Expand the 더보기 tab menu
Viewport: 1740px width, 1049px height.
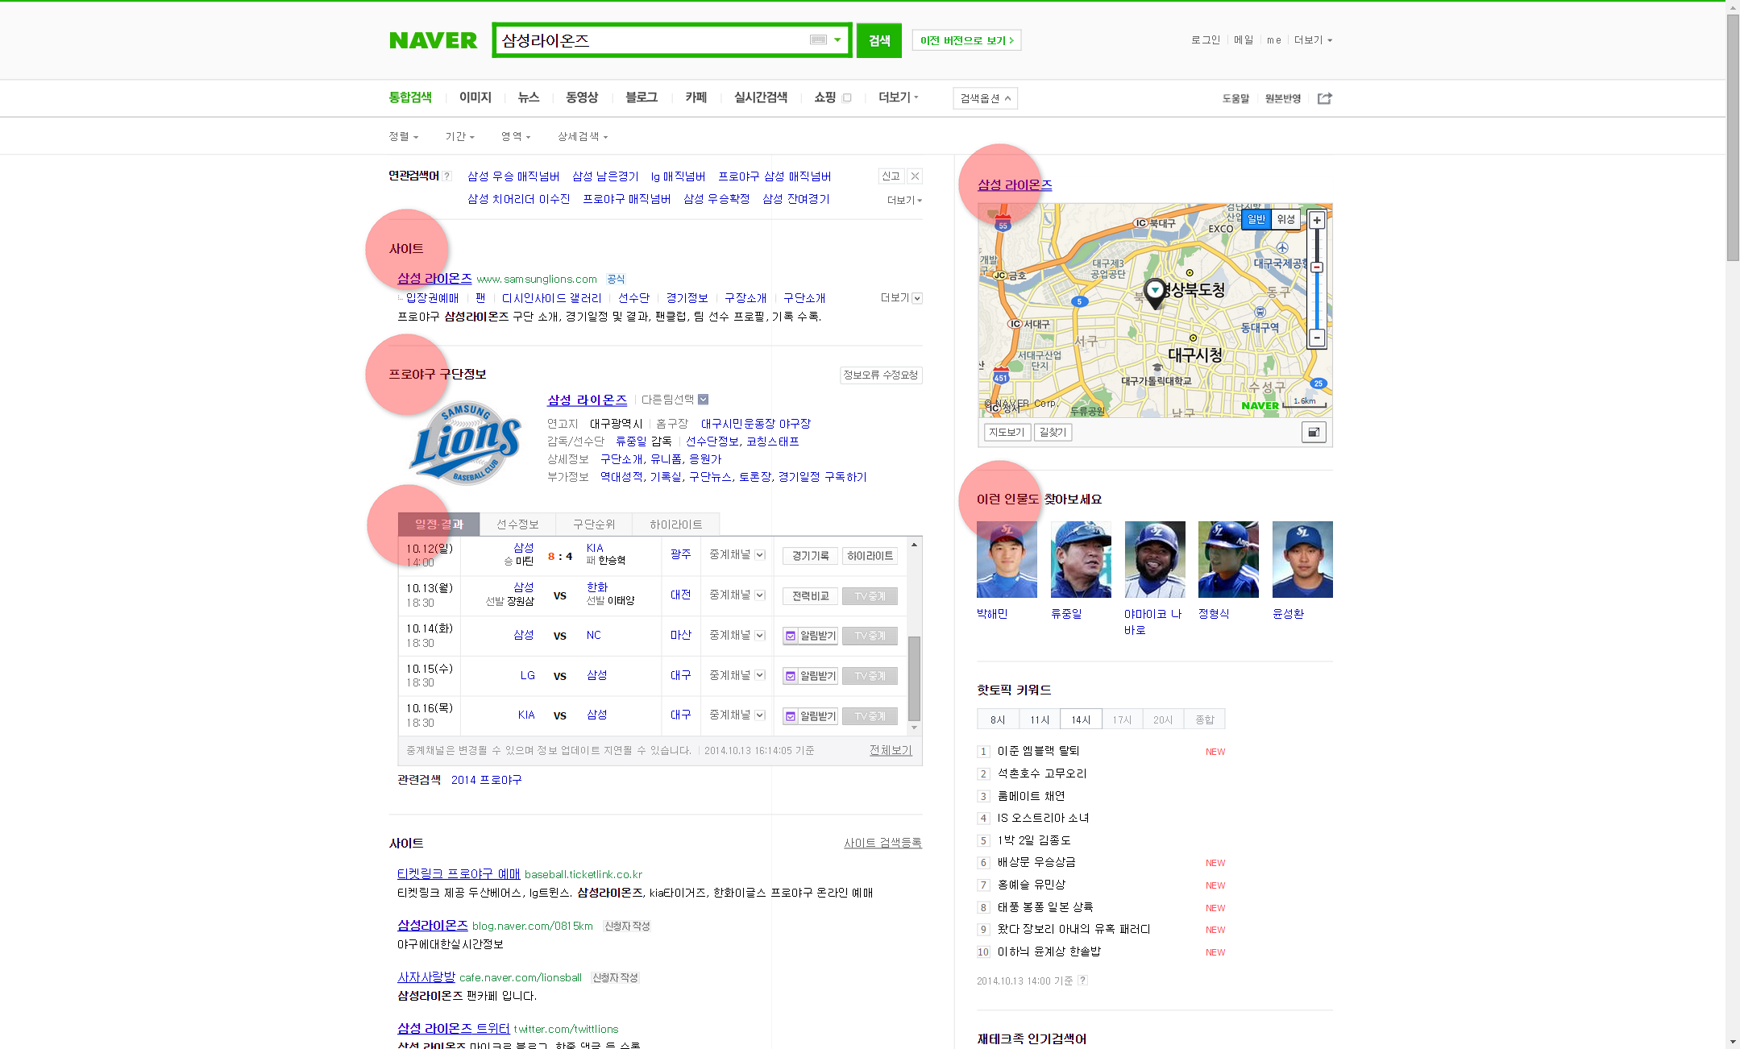click(x=898, y=97)
